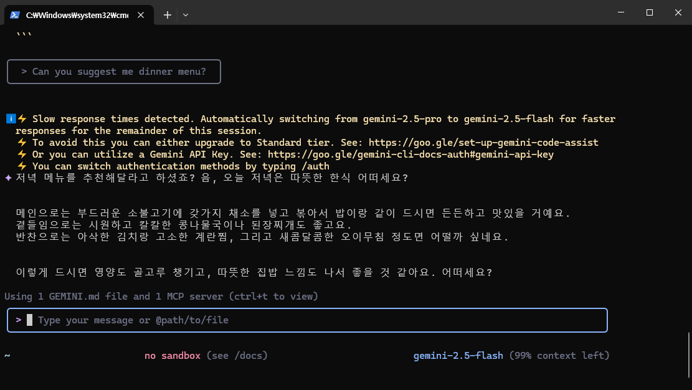This screenshot has width=692, height=390.
Task: Click the '(99% context left)' indicator
Action: point(559,356)
